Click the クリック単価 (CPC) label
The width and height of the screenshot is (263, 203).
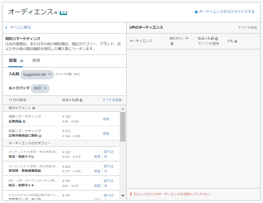(68, 74)
